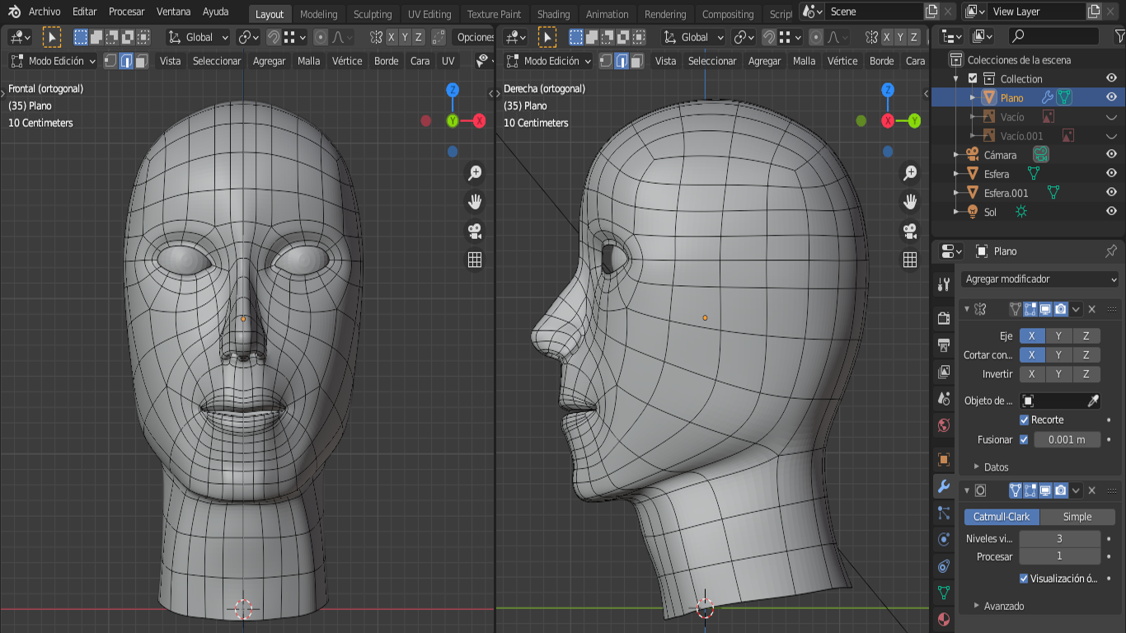Switch to the Sculpting workspace tab
This screenshot has width=1126, height=633.
(373, 14)
